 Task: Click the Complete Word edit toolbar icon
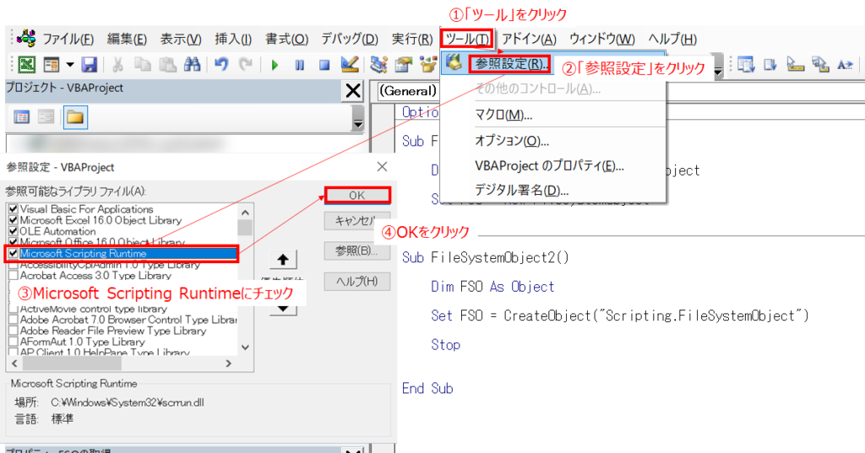[845, 64]
